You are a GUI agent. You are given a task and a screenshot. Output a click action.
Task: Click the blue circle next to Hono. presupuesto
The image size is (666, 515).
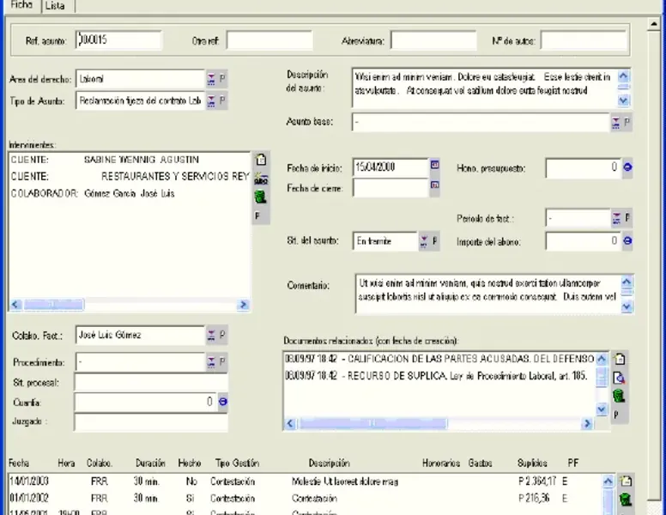click(627, 167)
